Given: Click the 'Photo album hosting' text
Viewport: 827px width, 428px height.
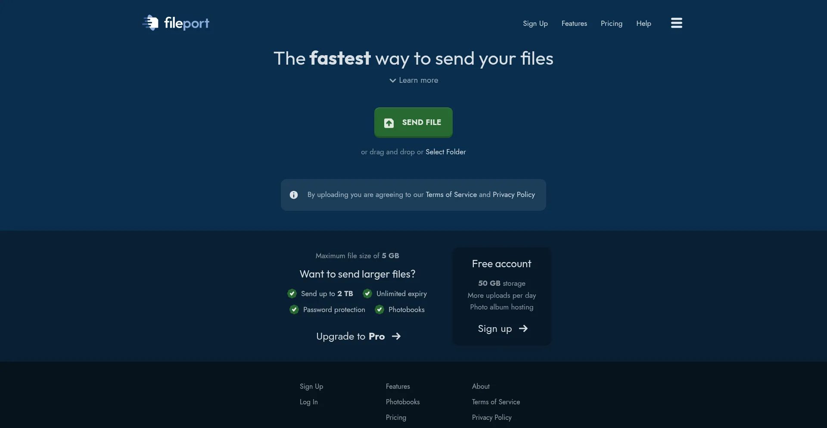Looking at the screenshot, I should pyautogui.click(x=502, y=307).
